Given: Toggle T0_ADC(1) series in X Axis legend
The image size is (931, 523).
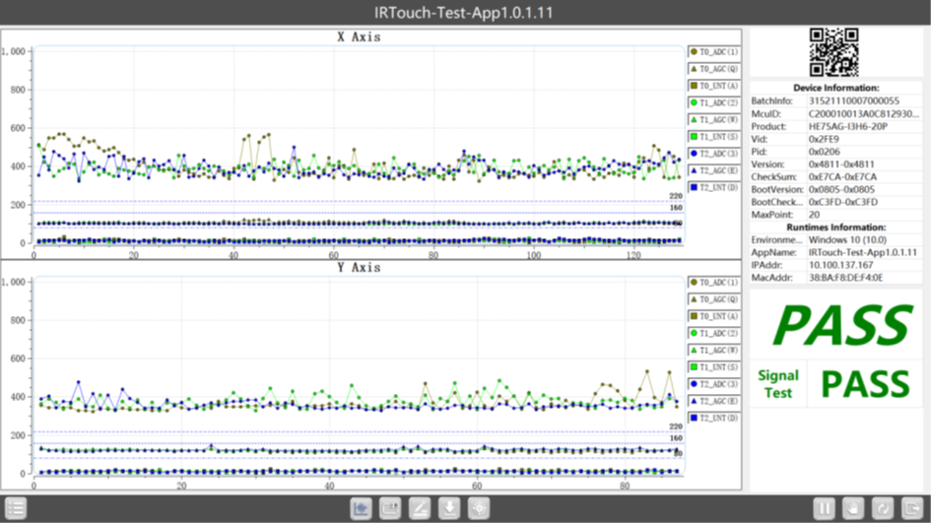Looking at the screenshot, I should click(715, 51).
